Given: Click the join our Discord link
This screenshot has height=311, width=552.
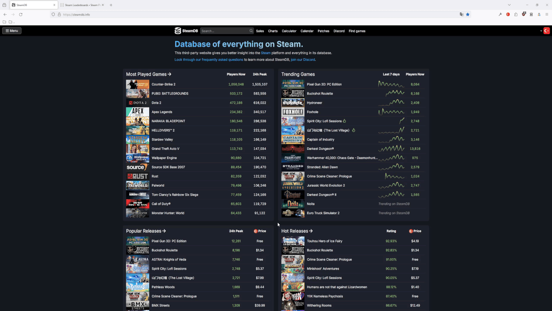Looking at the screenshot, I should 303,60.
